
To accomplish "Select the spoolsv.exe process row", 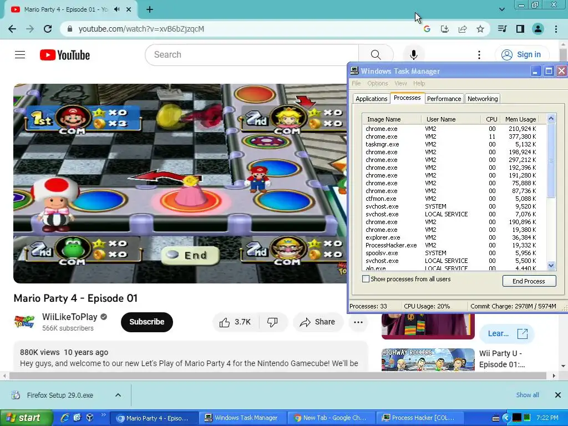I will tap(454, 253).
